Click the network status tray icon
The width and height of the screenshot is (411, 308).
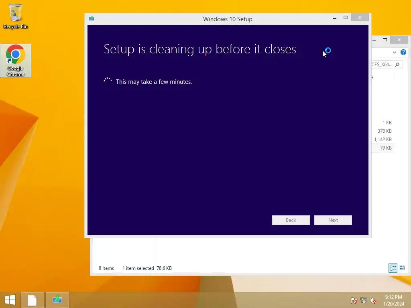364,300
